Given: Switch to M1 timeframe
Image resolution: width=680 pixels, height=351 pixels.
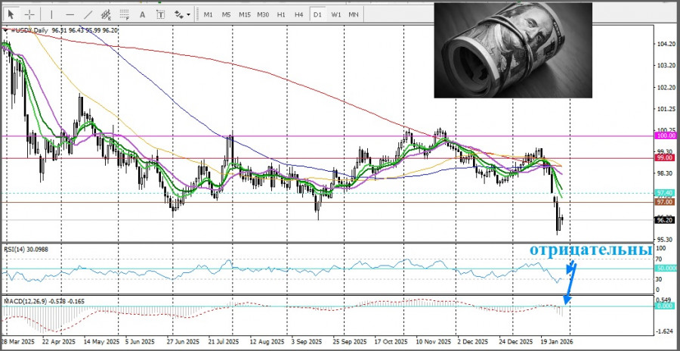Looking at the screenshot, I should [x=208, y=14].
